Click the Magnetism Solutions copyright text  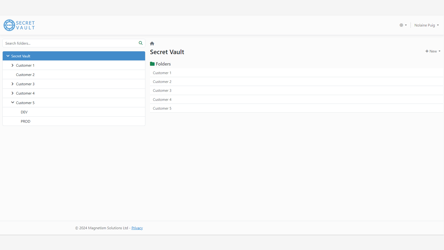tap(102, 228)
